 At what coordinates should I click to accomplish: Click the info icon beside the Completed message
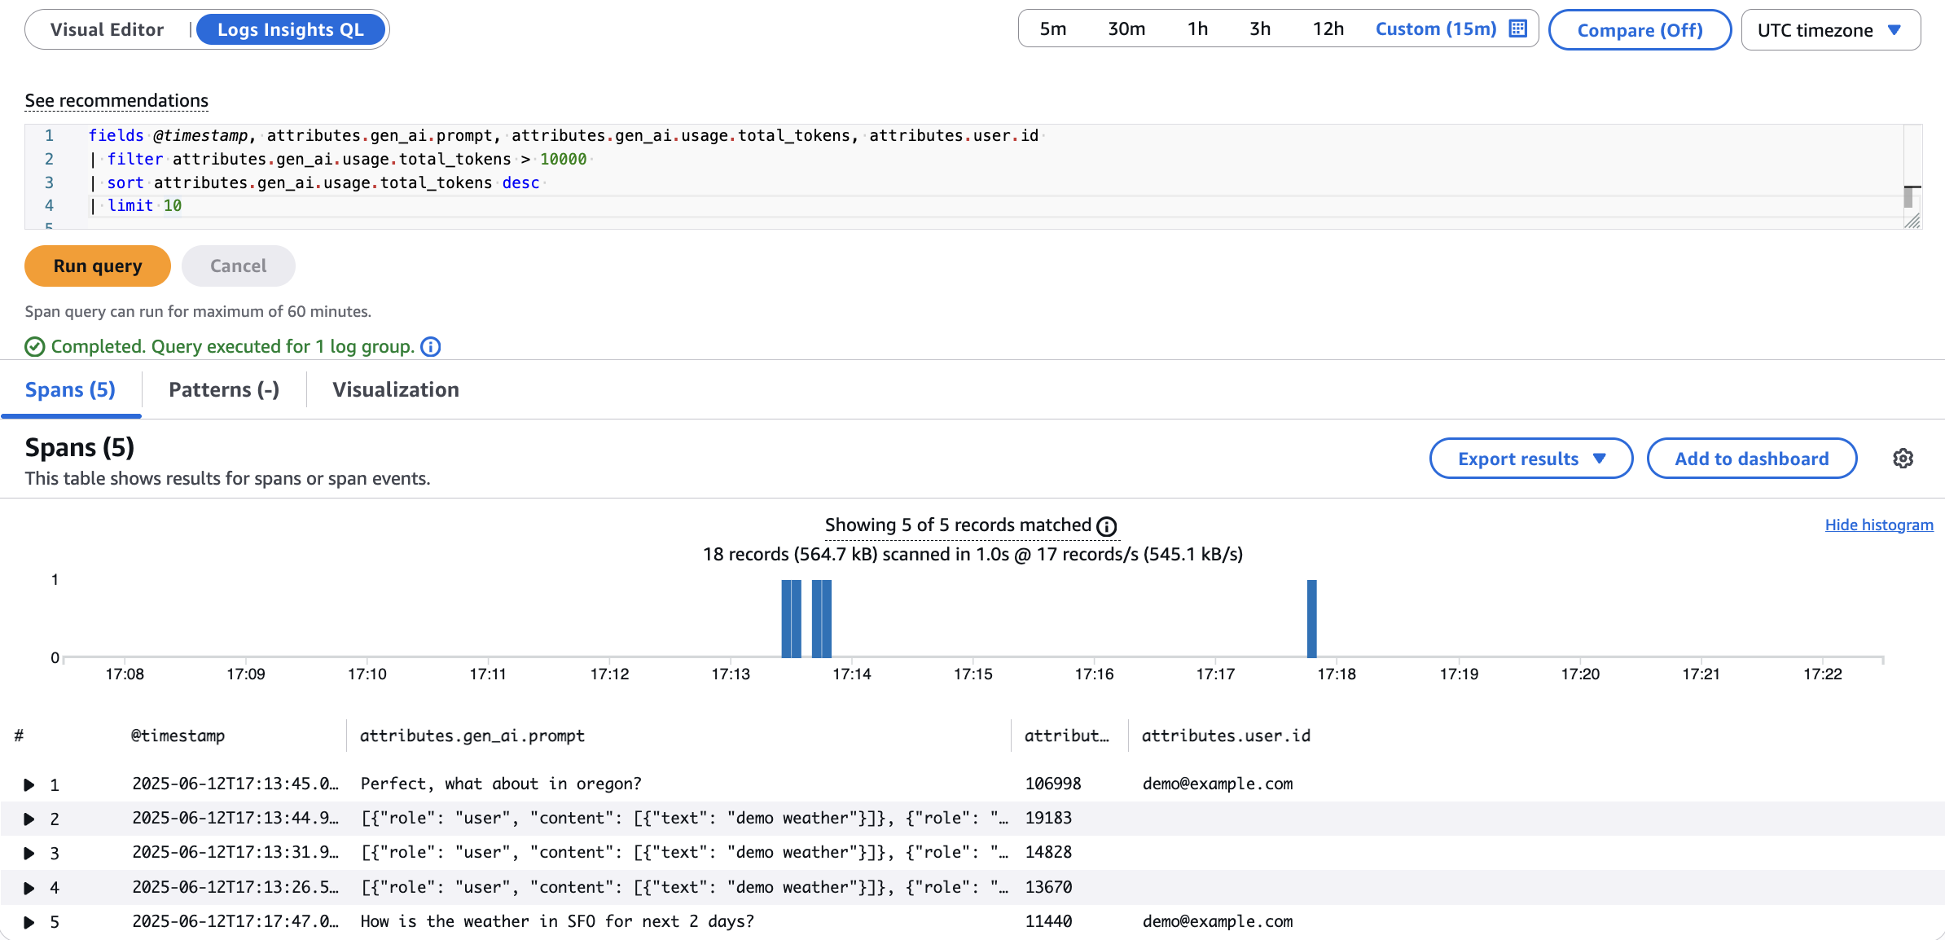430,346
